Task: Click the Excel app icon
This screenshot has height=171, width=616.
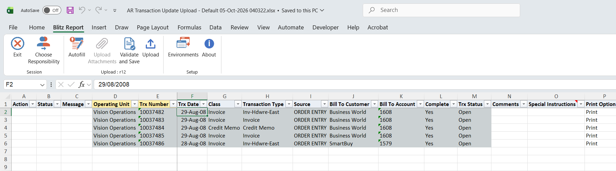Action: (x=10, y=10)
